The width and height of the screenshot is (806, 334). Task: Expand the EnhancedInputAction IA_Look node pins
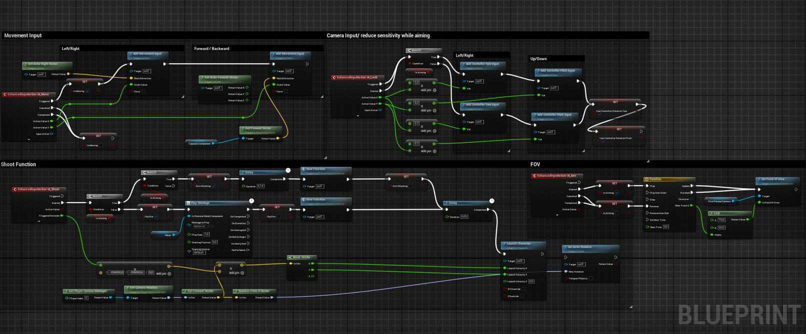357,116
